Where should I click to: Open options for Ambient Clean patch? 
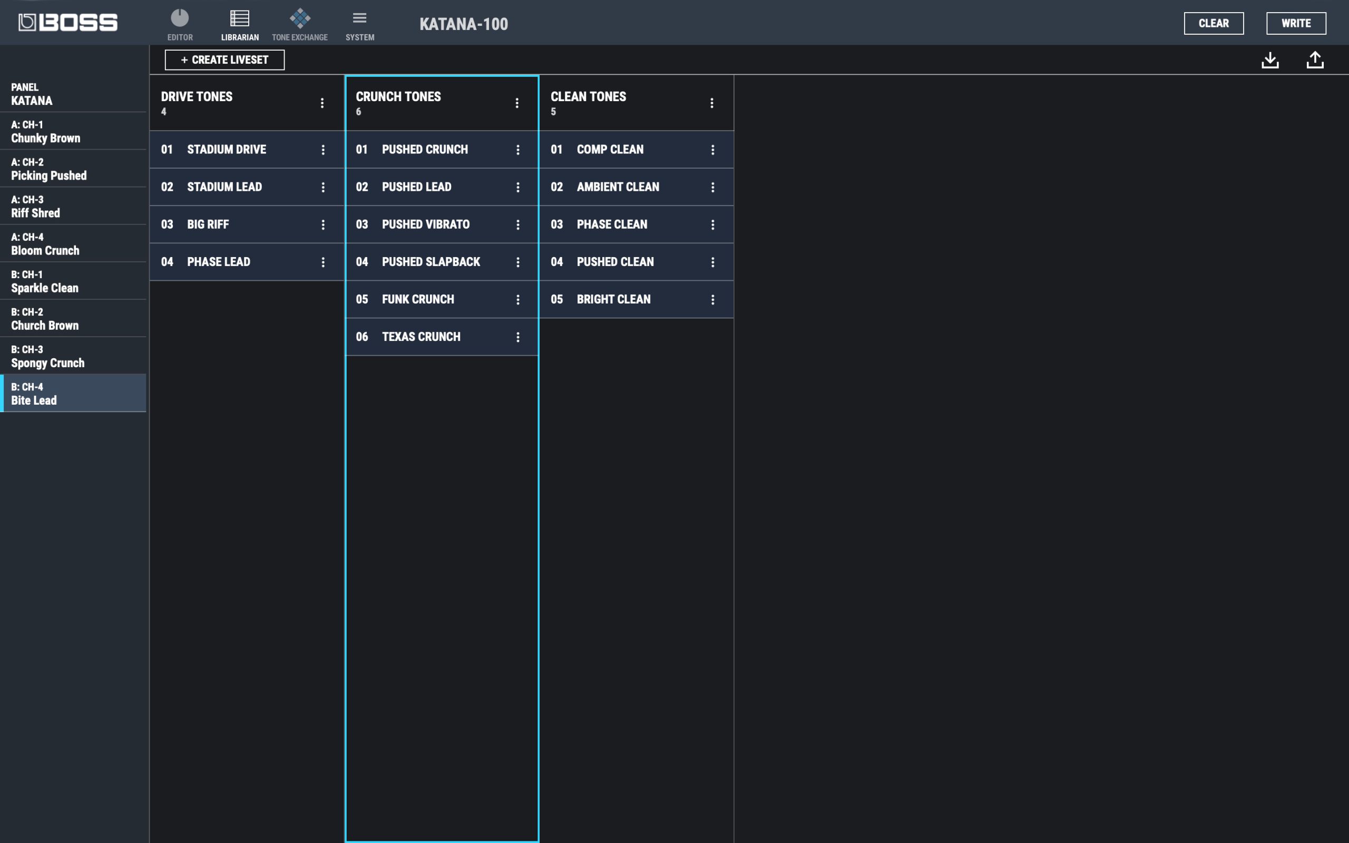(712, 188)
